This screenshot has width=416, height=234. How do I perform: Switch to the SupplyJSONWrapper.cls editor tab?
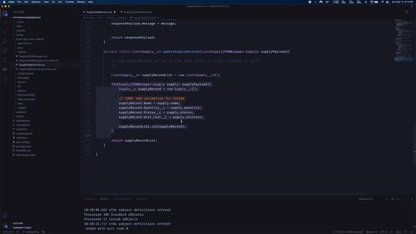click(138, 12)
